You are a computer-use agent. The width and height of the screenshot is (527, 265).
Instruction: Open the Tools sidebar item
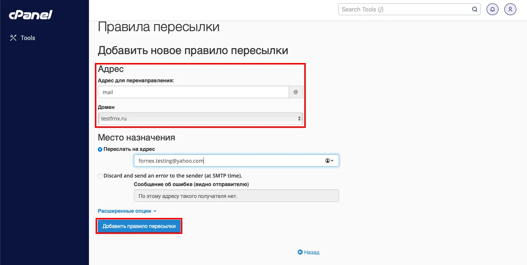pyautogui.click(x=22, y=38)
